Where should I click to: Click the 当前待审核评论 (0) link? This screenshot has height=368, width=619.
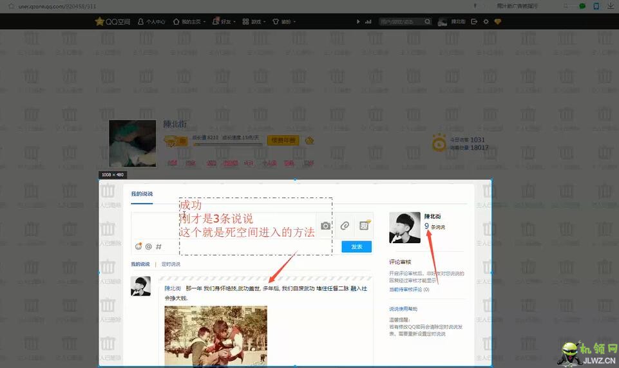(x=409, y=289)
